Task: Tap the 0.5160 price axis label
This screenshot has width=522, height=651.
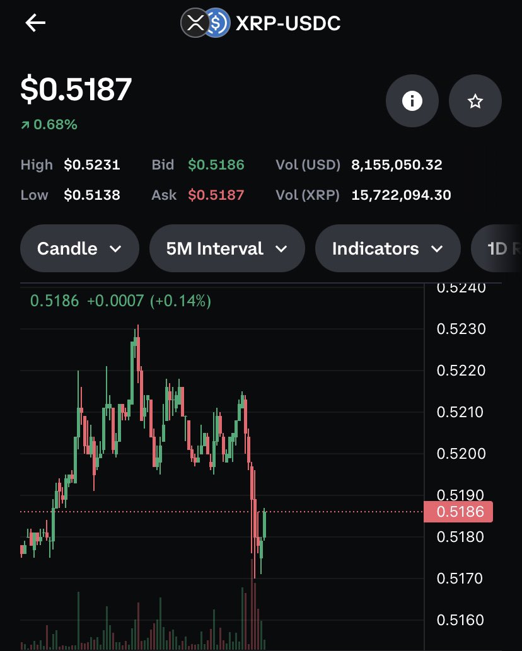Action: click(460, 620)
